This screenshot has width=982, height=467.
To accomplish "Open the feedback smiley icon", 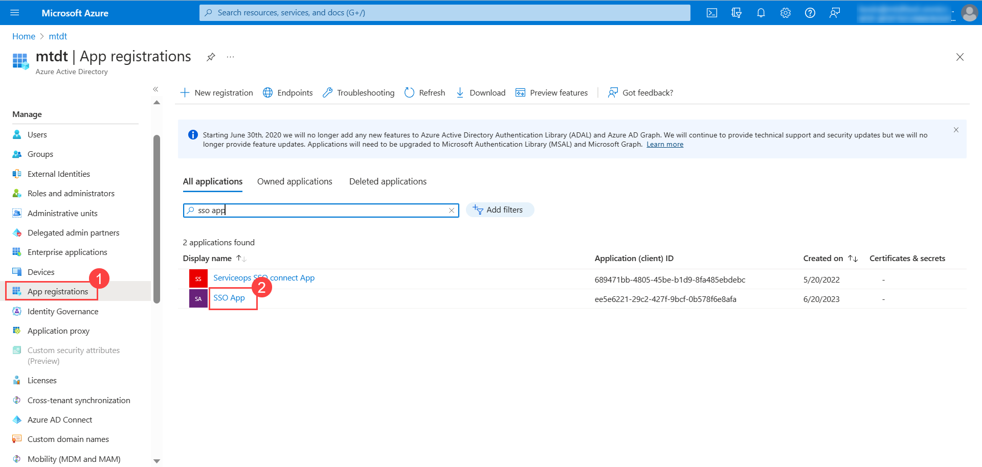I will coord(835,13).
